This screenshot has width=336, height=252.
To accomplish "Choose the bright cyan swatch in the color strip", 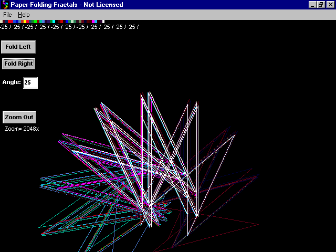I will pos(54,22).
